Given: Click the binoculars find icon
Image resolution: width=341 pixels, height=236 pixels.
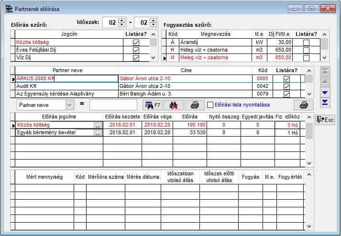Looking at the screenshot, I should pyautogui.click(x=174, y=105).
